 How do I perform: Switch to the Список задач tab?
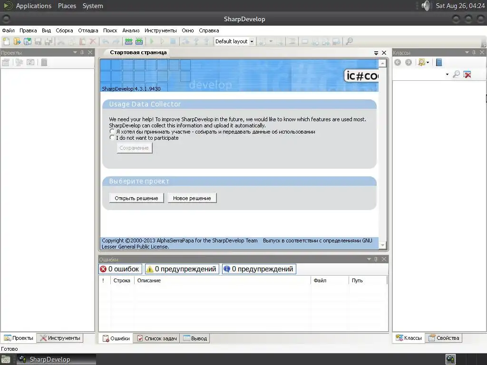(157, 338)
